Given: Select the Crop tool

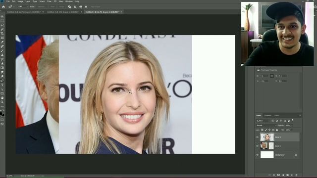Looking at the screenshot, I should [2, 33].
